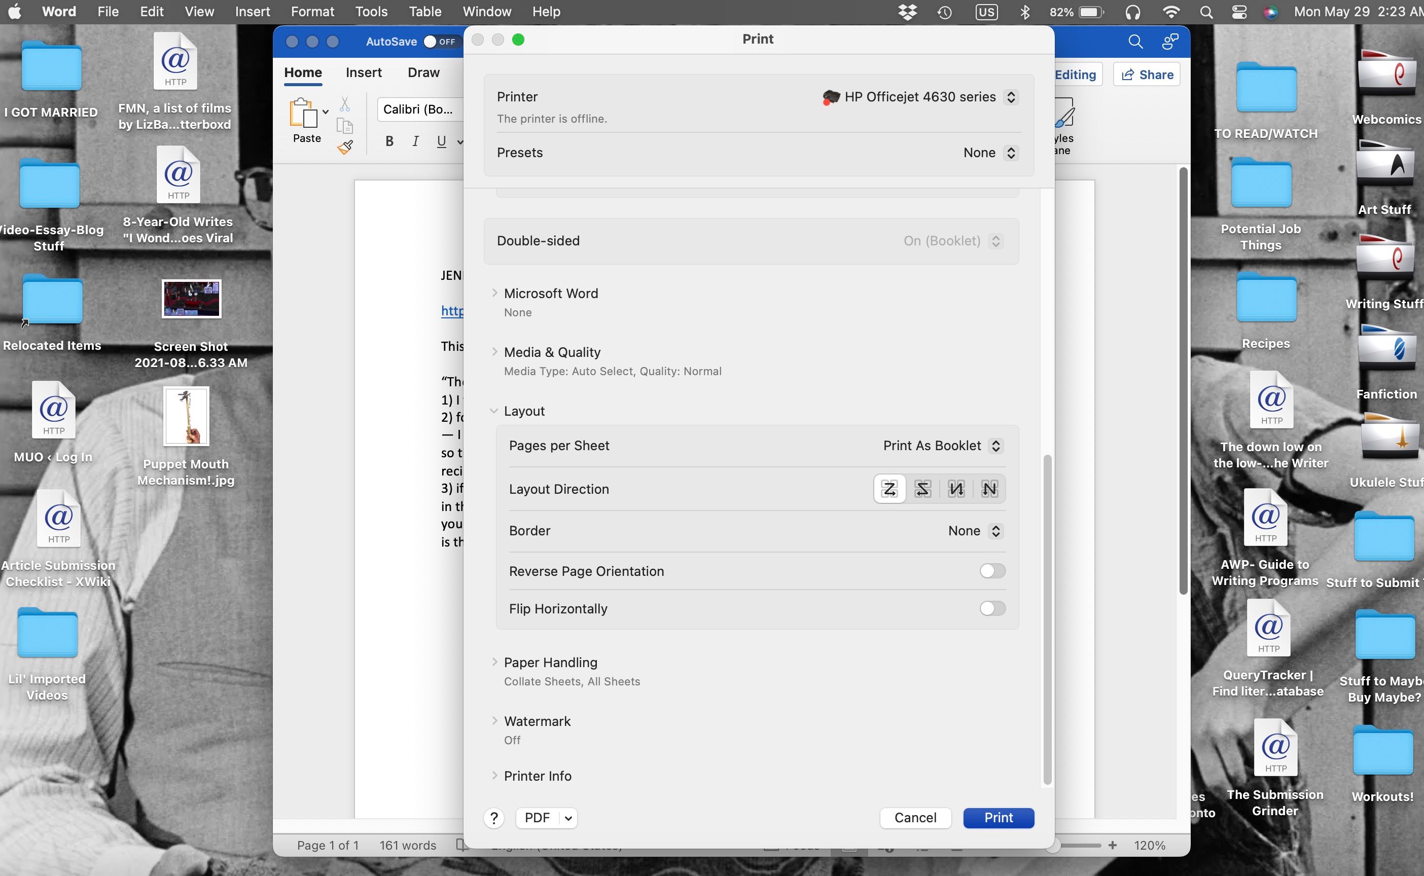Open the Word window search magnifier

tap(1135, 42)
